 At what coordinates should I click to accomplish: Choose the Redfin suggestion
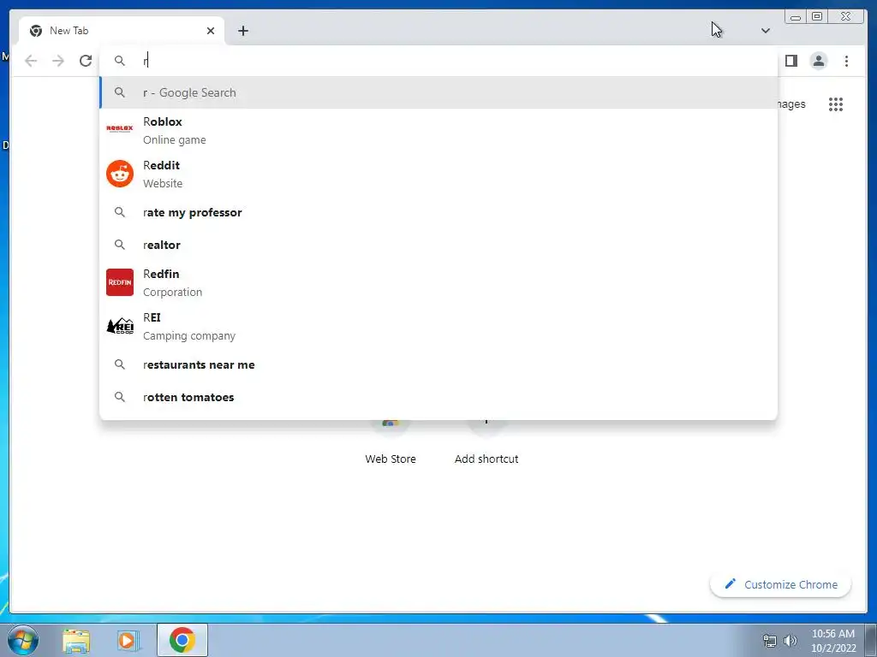[x=438, y=282]
